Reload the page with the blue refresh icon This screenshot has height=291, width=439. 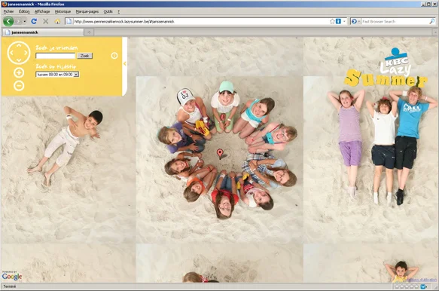point(34,21)
